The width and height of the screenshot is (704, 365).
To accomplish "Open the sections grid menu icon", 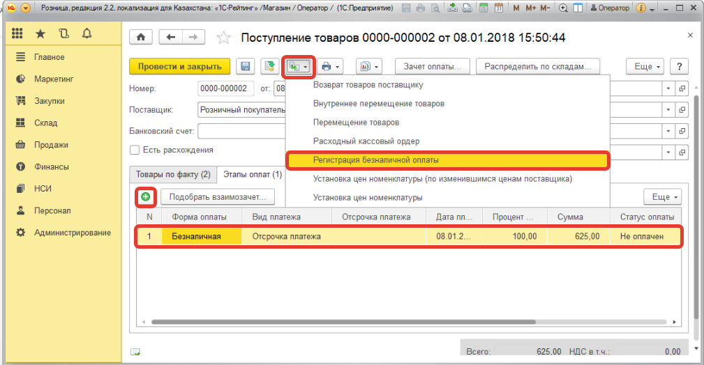I will click(17, 33).
